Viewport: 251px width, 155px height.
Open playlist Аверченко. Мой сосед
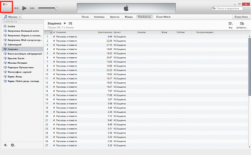point(22,40)
